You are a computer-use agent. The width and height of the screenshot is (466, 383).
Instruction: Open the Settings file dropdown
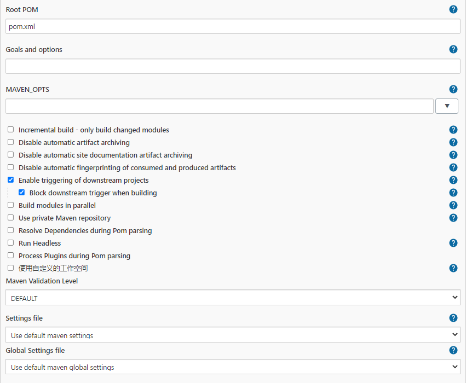[233, 335]
